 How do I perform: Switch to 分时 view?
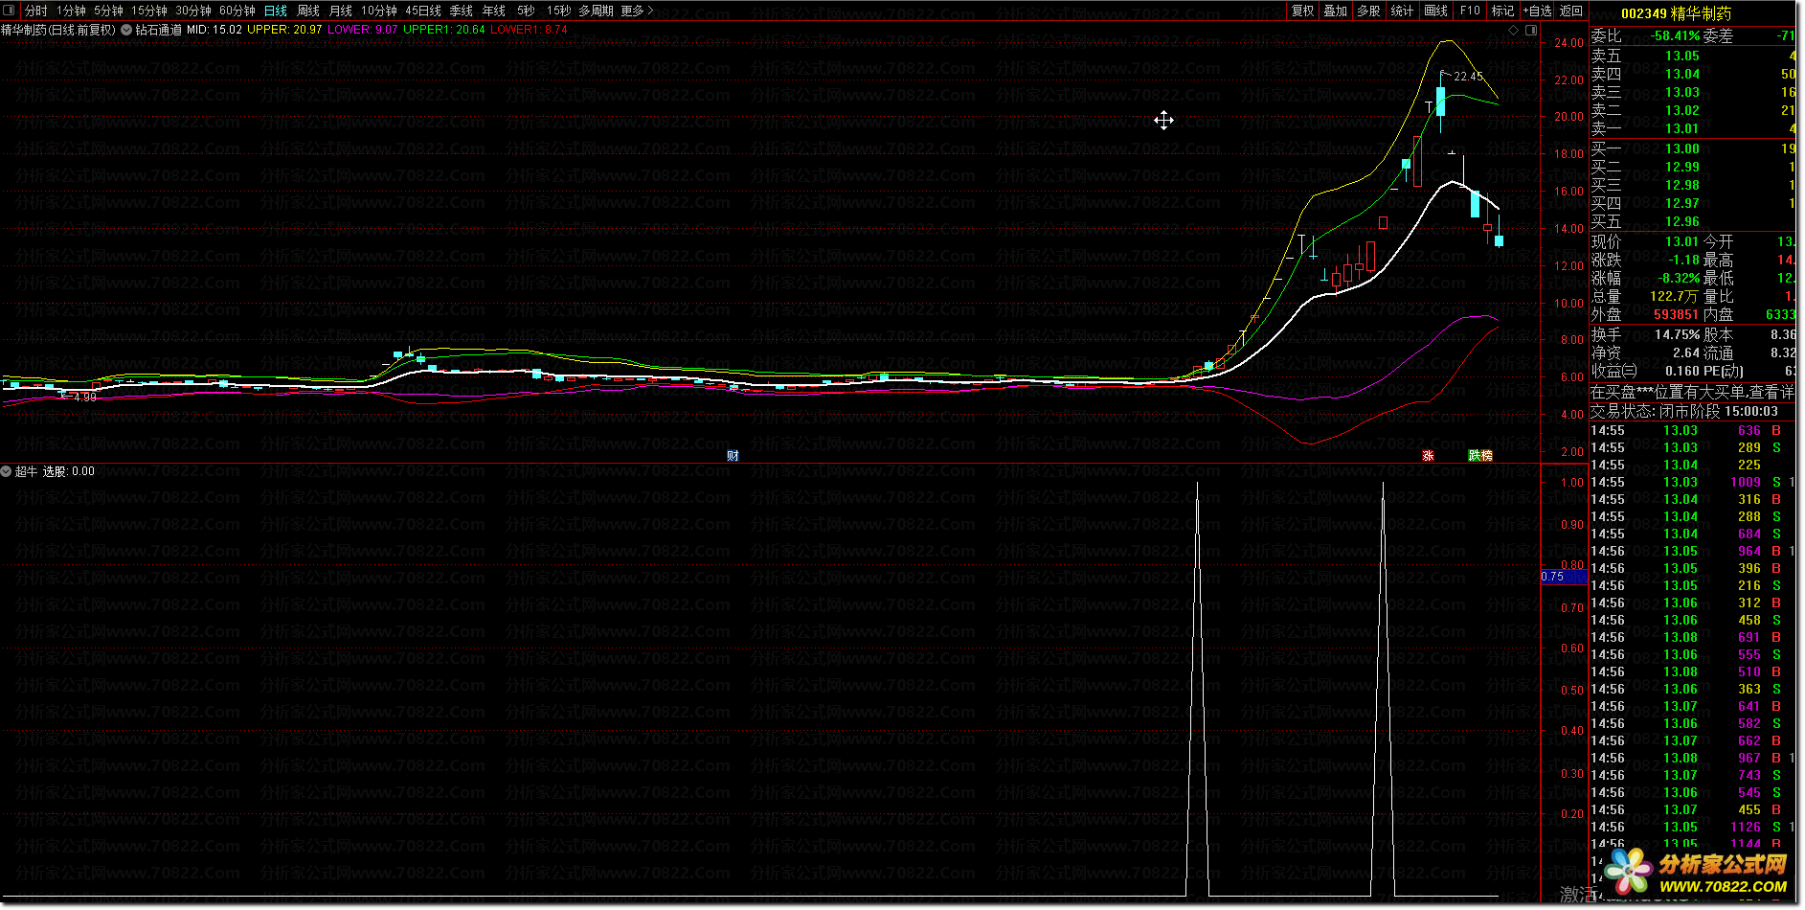point(35,11)
